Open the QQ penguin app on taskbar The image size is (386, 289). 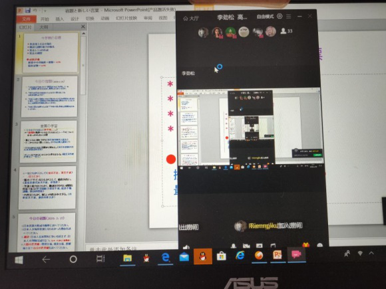(x=203, y=256)
